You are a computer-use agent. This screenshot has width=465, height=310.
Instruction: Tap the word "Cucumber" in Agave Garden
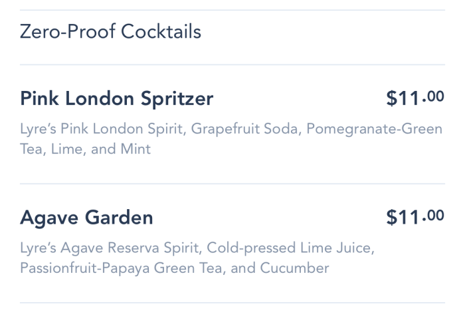click(295, 269)
